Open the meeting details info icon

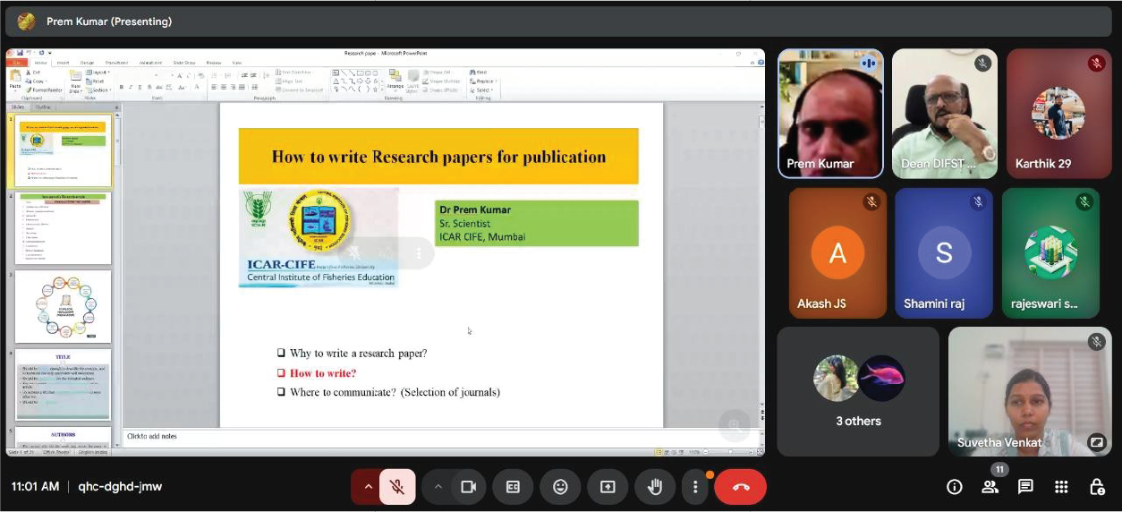(x=955, y=487)
